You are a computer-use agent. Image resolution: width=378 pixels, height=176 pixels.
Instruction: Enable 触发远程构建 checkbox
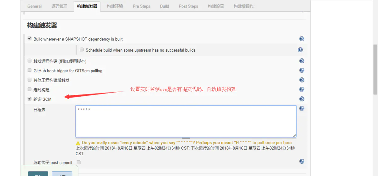pos(30,61)
